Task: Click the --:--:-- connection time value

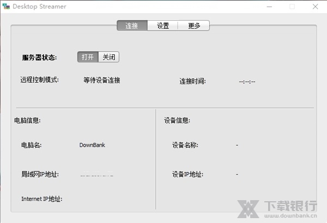Action: coord(247,82)
